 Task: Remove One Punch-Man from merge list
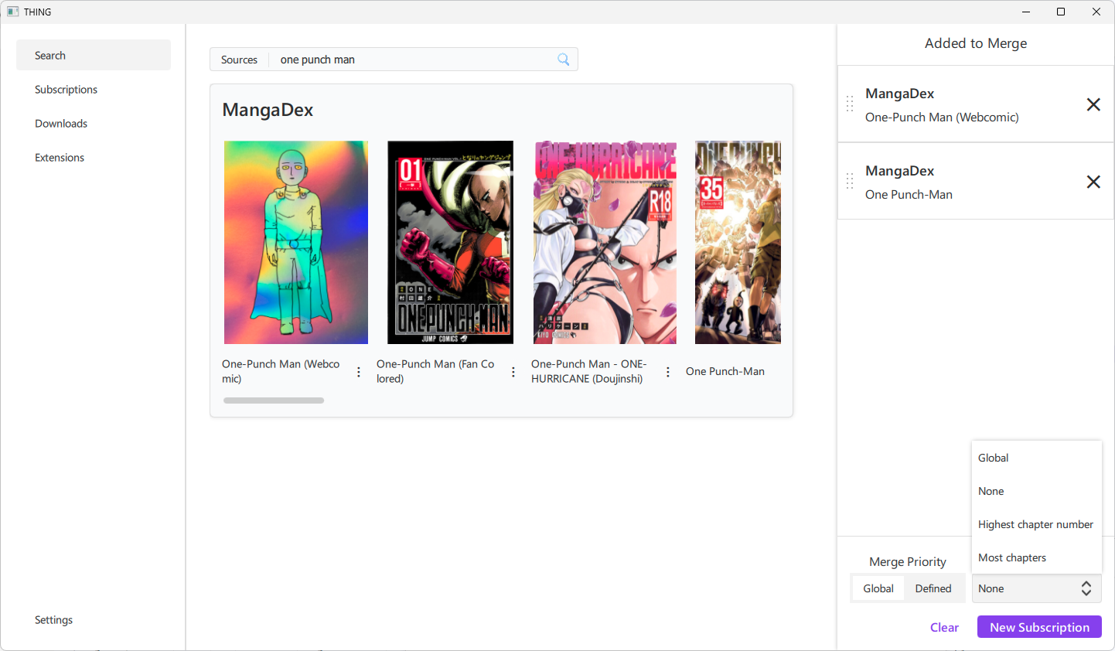pyautogui.click(x=1093, y=182)
